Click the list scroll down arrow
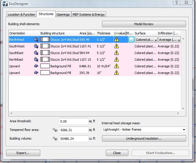Image resolution: width=196 pixels, height=163 pixels. tap(183, 108)
